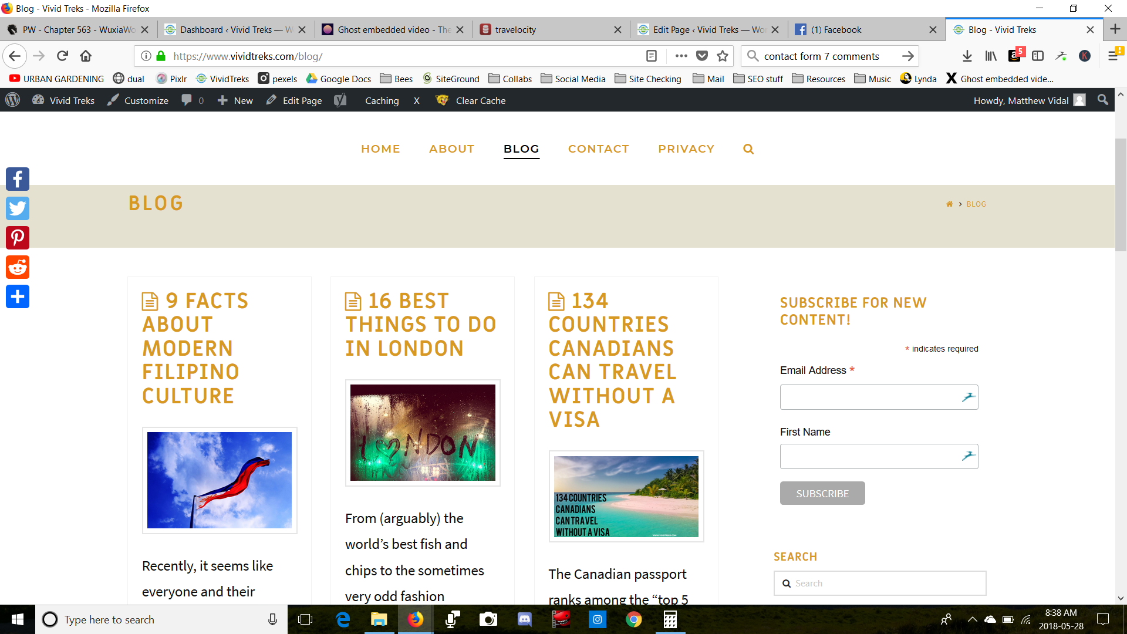The width and height of the screenshot is (1127, 634).
Task: Open Chrome from the Windows taskbar
Action: click(x=634, y=619)
